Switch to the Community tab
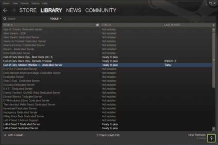This screenshot has width=218, height=145. tap(101, 10)
